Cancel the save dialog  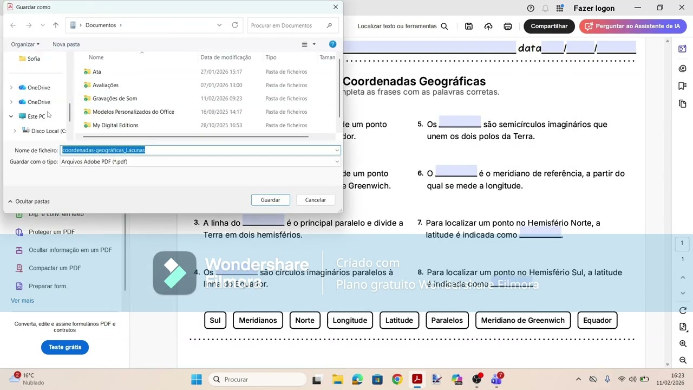315,200
